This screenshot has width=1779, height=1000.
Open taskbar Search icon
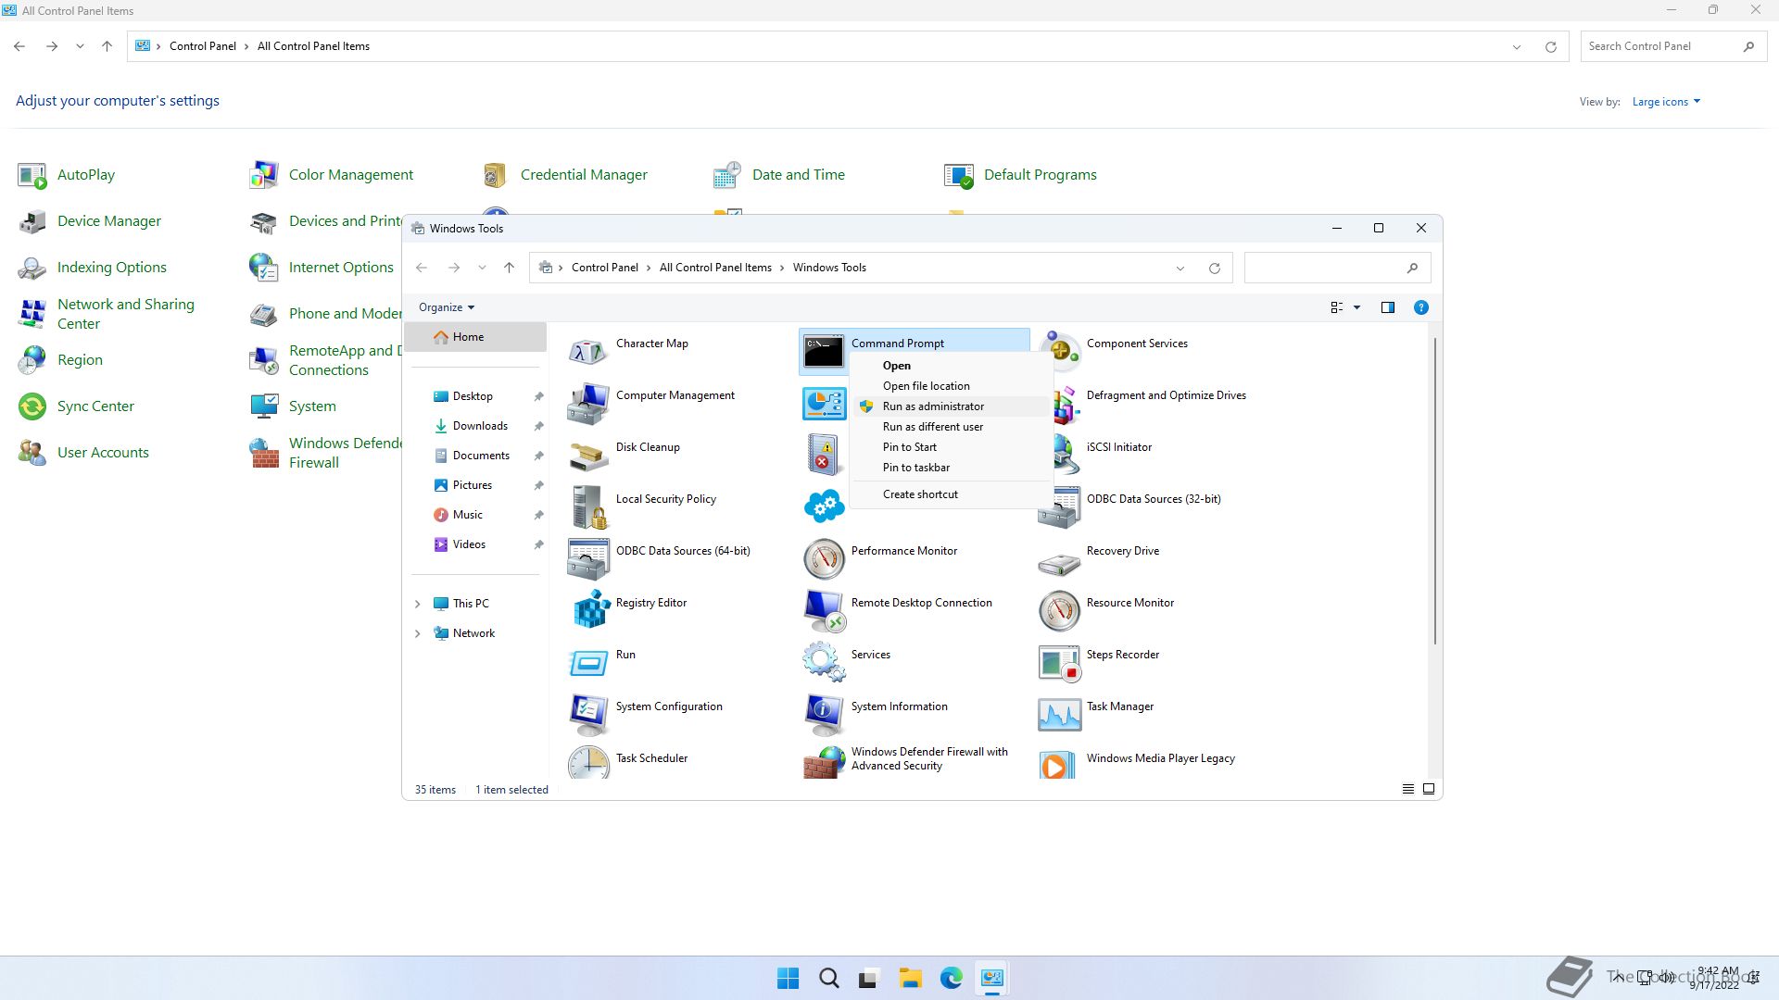(829, 978)
